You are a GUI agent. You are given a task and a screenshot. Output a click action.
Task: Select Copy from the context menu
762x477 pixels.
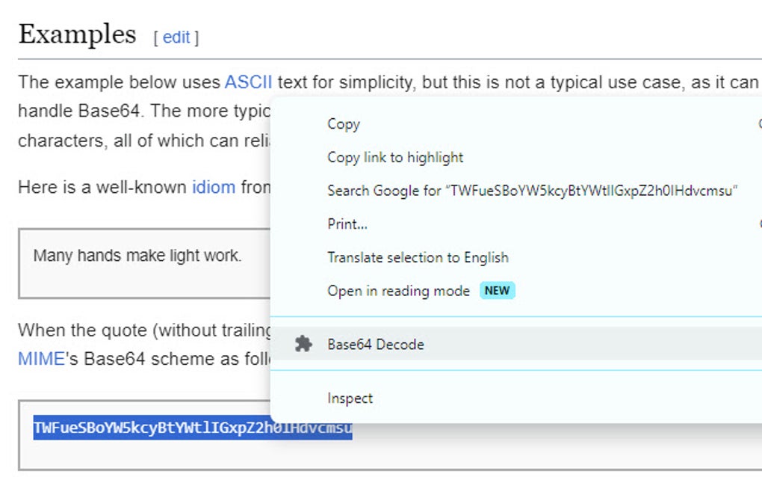pos(343,123)
